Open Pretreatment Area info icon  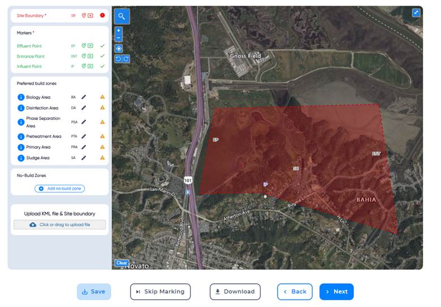tap(21, 137)
